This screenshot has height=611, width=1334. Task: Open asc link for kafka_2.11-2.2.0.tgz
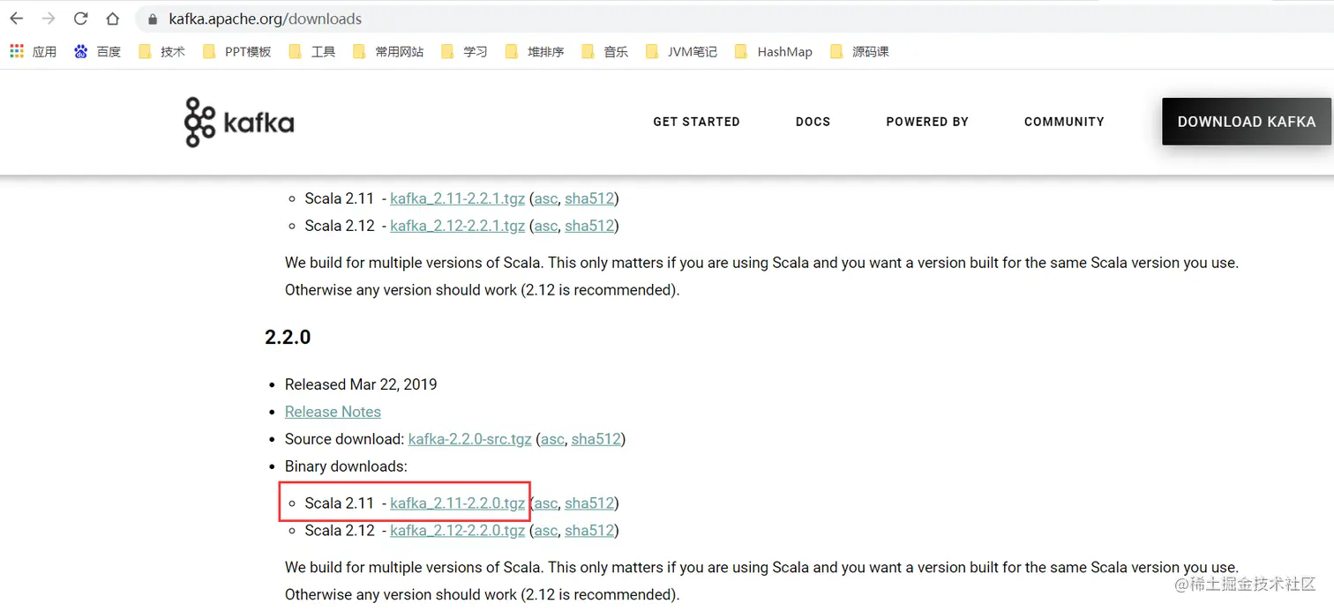[x=546, y=503]
